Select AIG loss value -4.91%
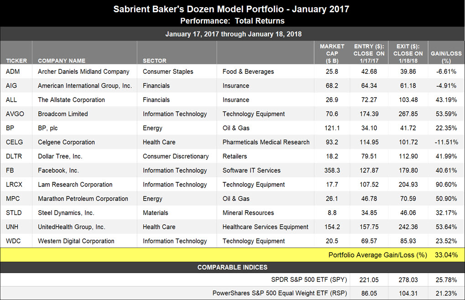Screen dimensions: 465x300 (x=446, y=86)
